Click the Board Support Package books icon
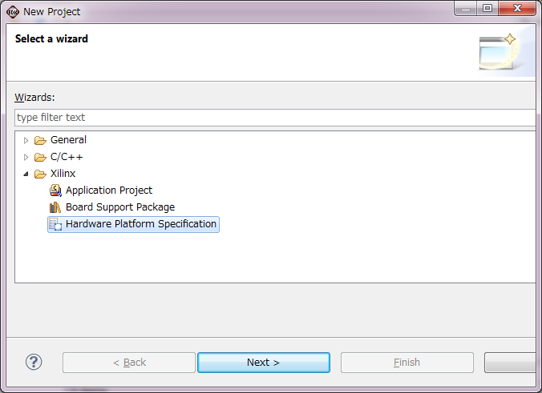 [55, 207]
